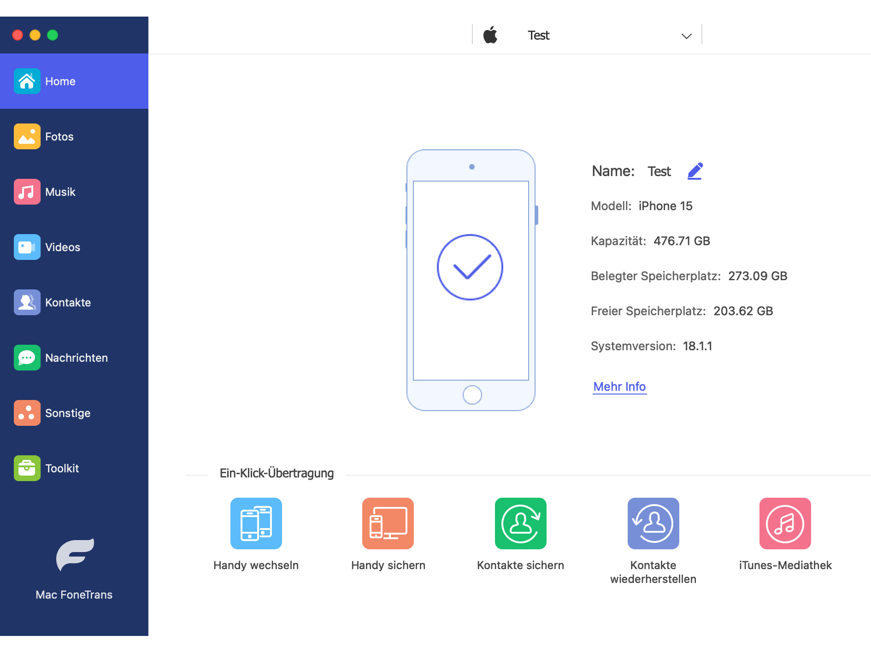Screen dimensions: 871x653
Task: Click the phone illustration home button
Action: pos(472,395)
